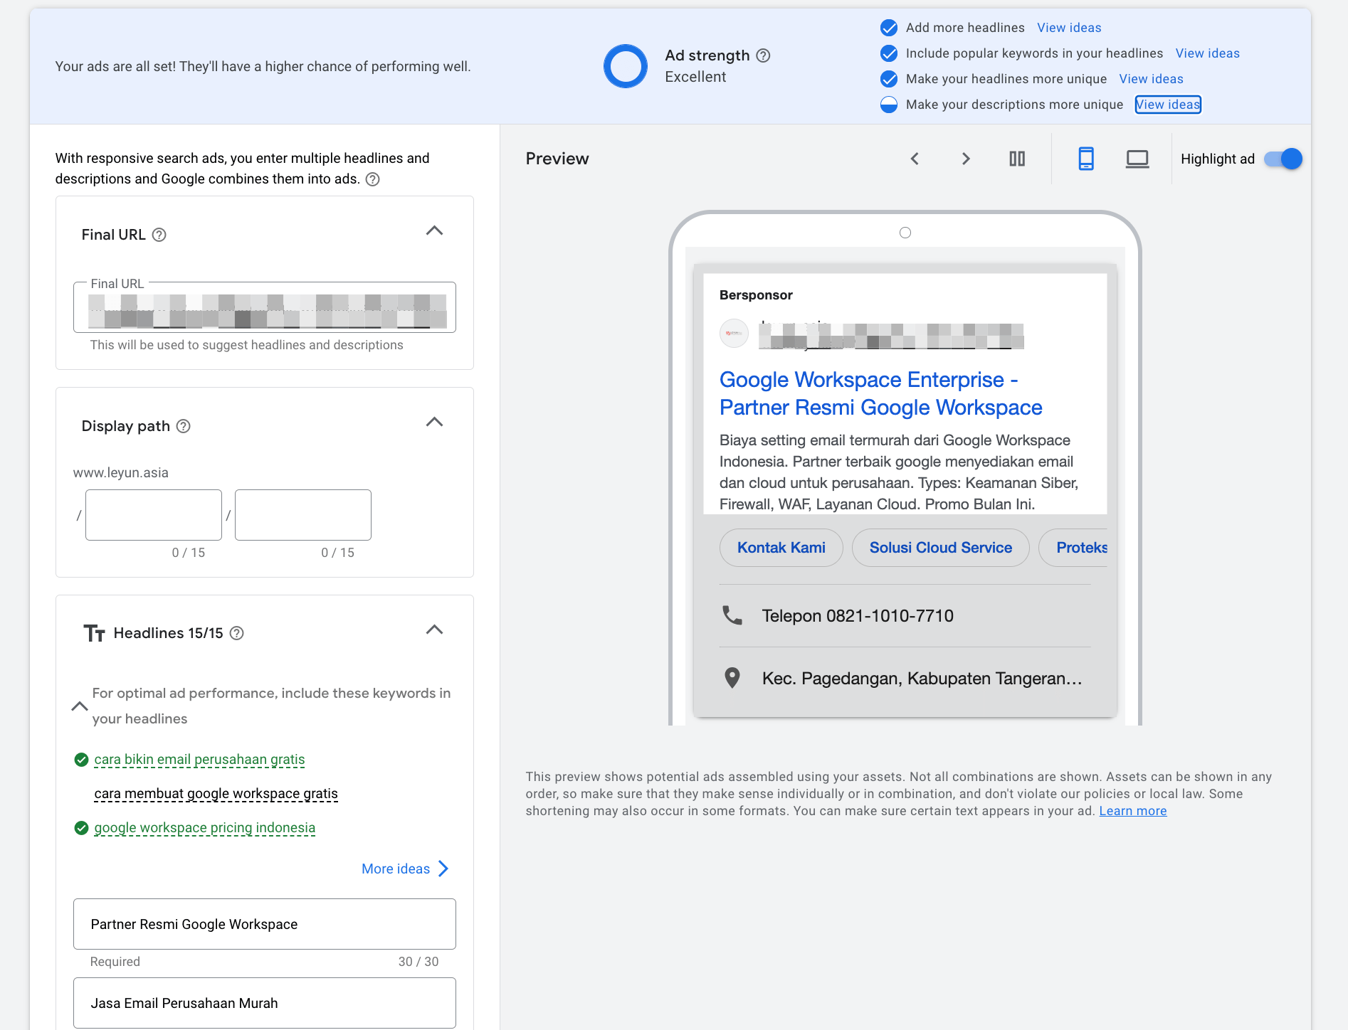The image size is (1348, 1030).
Task: View ideas for 'Make your headlines more unique'
Action: pos(1151,79)
